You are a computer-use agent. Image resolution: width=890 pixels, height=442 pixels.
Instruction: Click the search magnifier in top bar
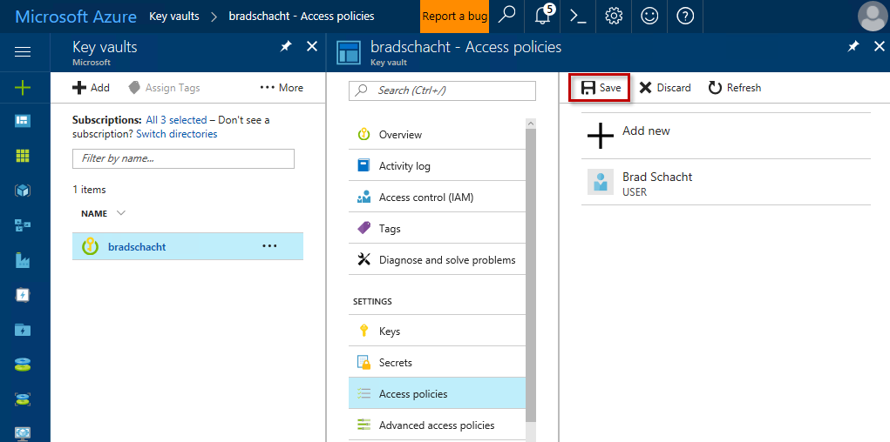(507, 16)
